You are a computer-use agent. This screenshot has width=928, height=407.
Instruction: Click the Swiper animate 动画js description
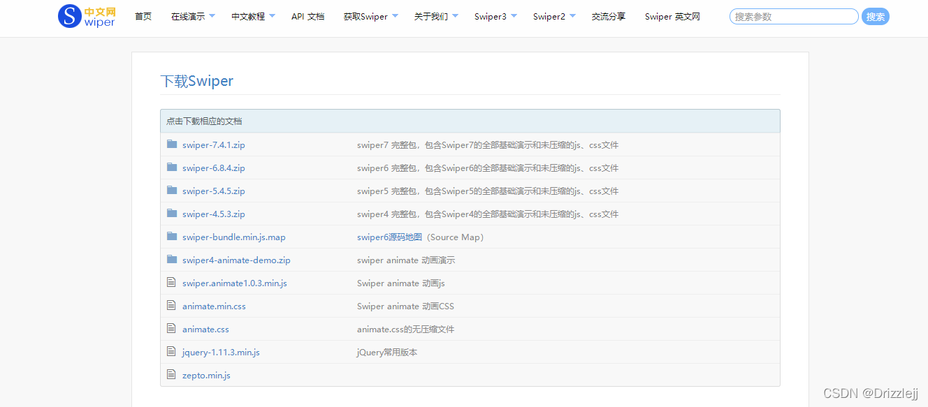point(401,283)
